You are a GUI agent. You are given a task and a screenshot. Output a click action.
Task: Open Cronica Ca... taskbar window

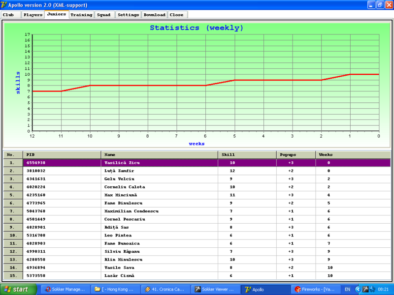point(165,290)
